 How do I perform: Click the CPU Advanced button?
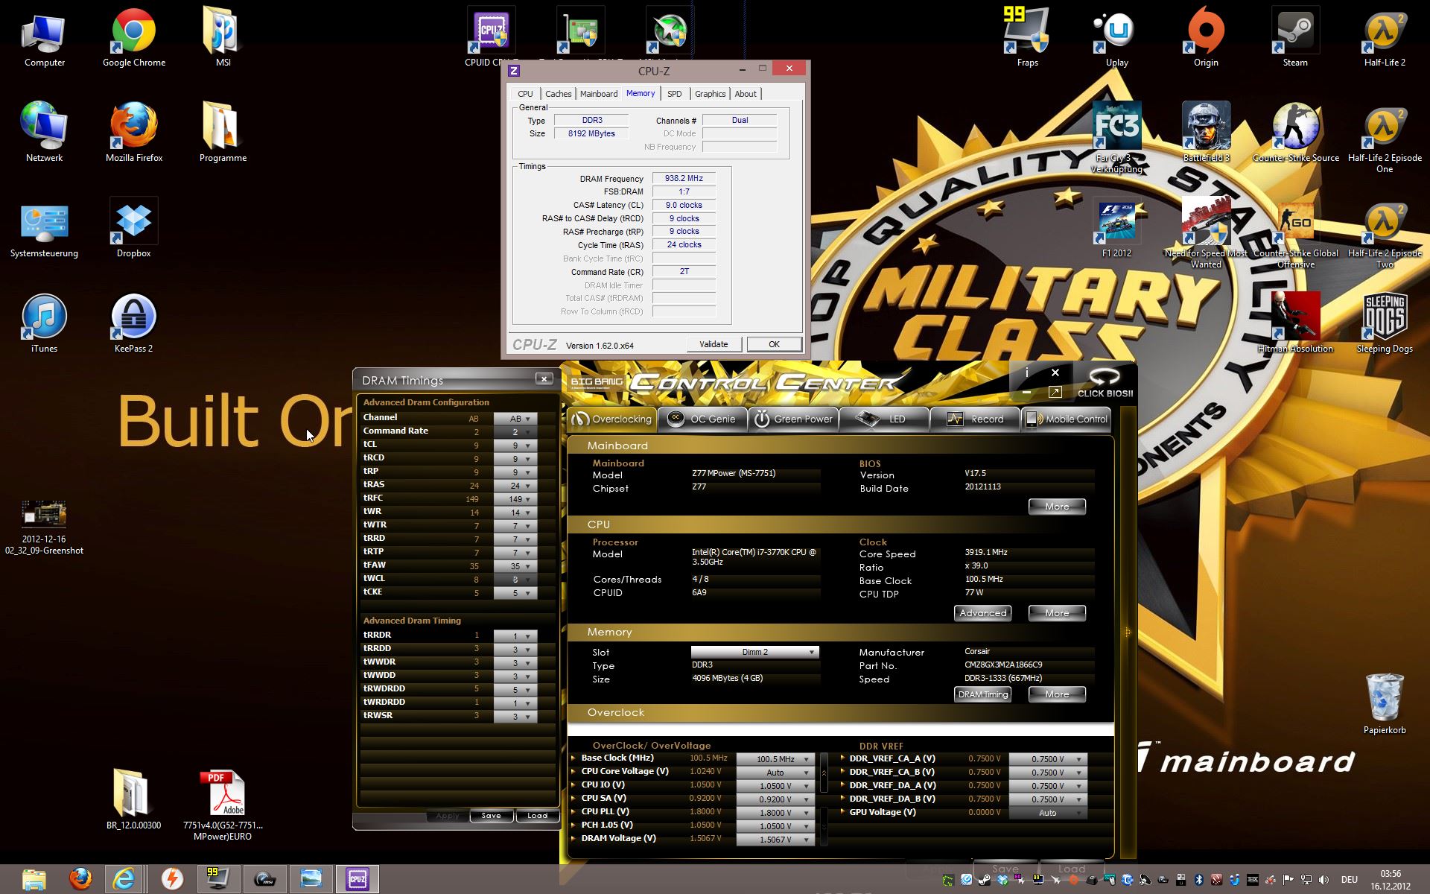pos(982,613)
